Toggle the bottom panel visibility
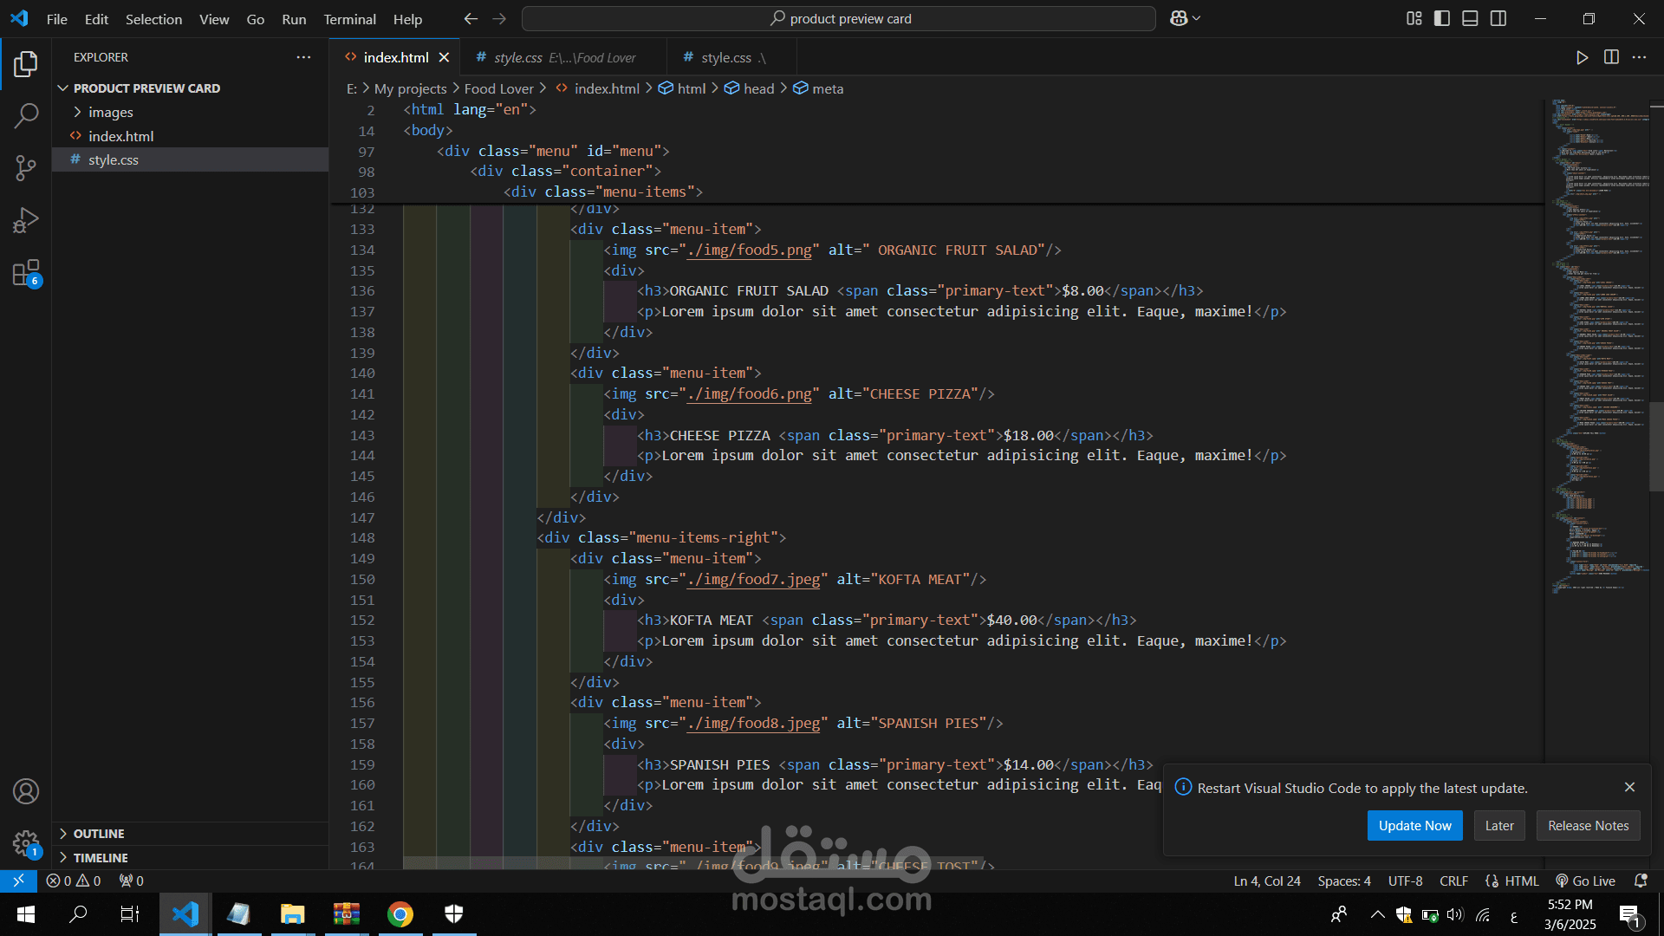This screenshot has height=936, width=1664. (1470, 18)
